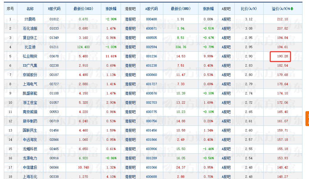Click change value 11.61%
This screenshot has width=309, height=179.
tap(111, 56)
